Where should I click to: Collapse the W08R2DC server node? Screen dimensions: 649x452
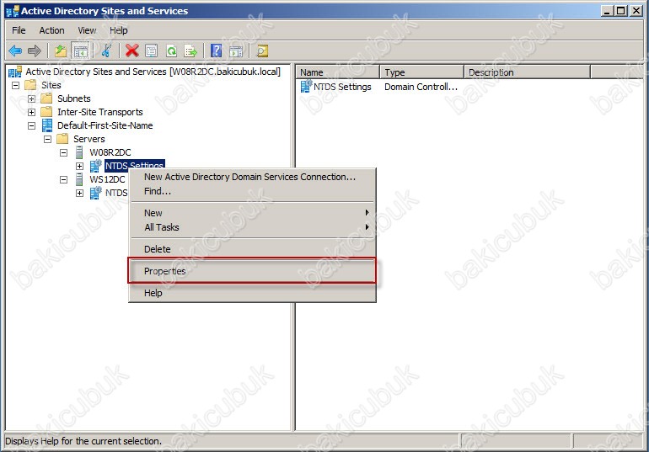point(63,152)
